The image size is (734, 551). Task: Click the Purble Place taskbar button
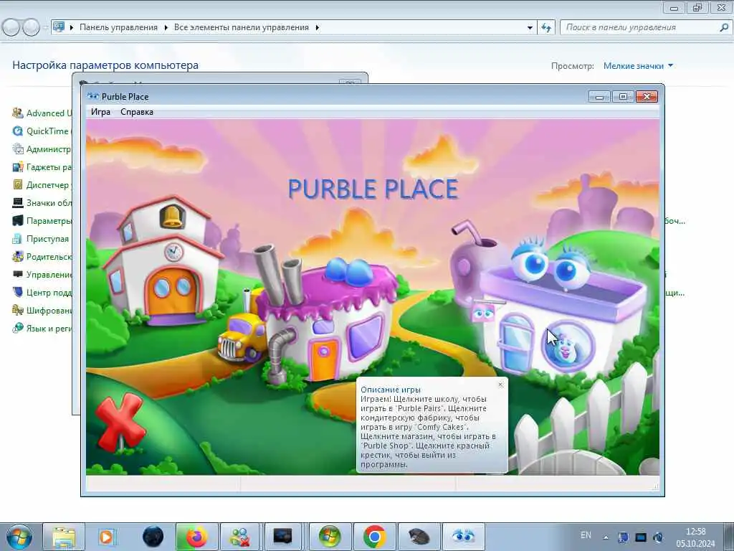463,537
